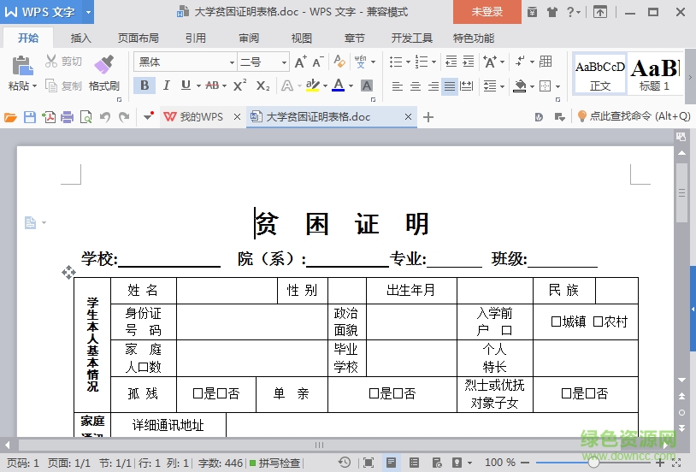Click the Superscript X² icon
Image resolution: width=696 pixels, height=472 pixels.
pyautogui.click(x=239, y=86)
